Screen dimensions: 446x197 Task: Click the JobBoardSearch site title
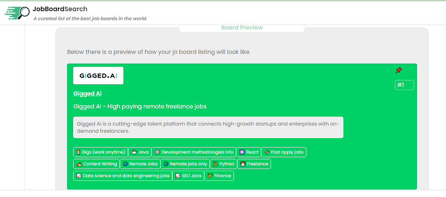pos(60,9)
